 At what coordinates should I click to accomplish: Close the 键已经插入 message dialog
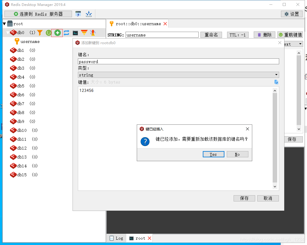[x=247, y=129]
